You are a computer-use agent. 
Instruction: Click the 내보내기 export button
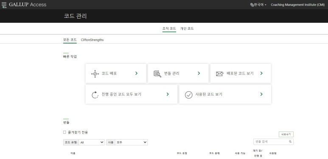tap(286, 134)
